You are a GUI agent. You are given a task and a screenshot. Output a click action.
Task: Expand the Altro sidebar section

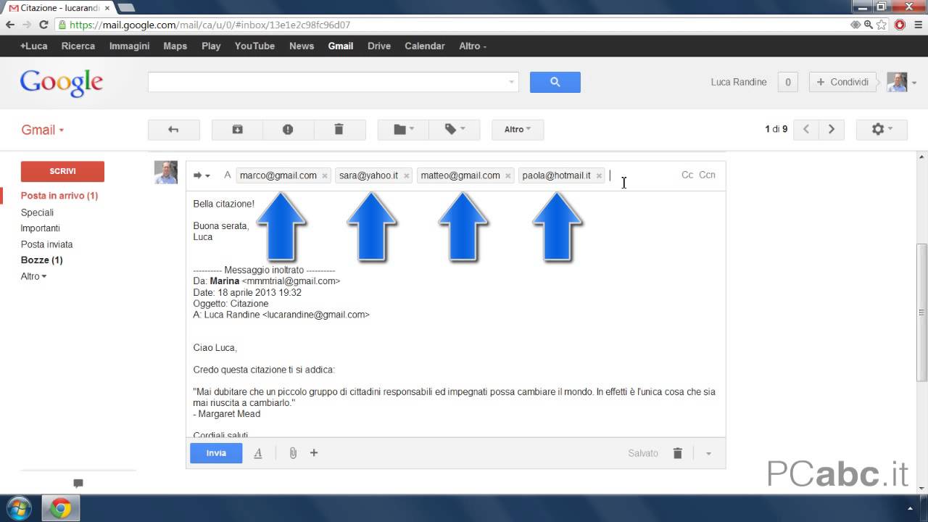[33, 276]
